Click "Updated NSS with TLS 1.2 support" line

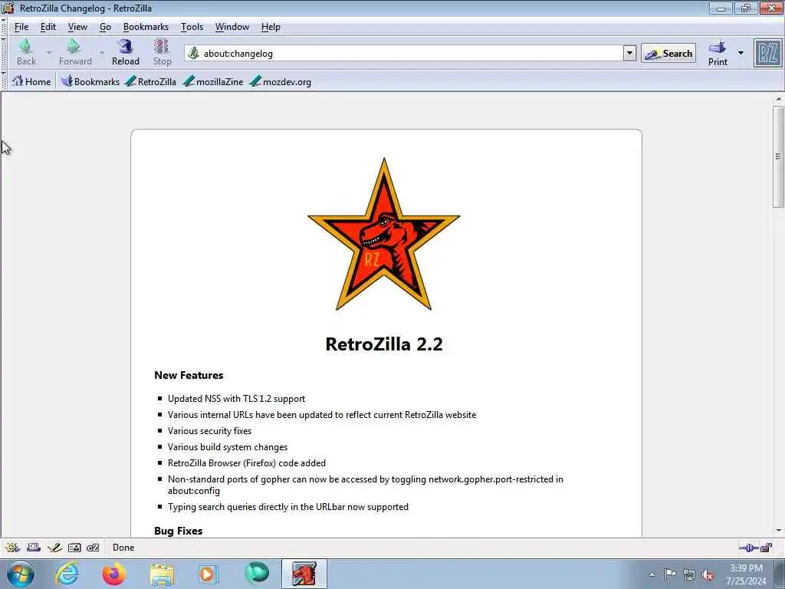click(236, 399)
